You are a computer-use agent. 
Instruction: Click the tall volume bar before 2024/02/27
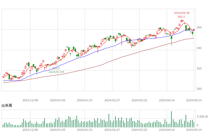pos(109,121)
